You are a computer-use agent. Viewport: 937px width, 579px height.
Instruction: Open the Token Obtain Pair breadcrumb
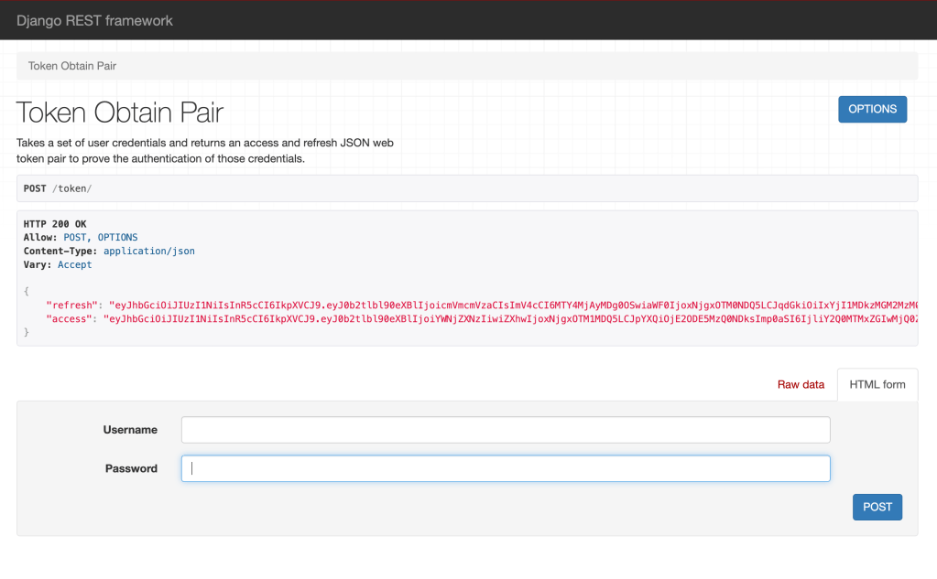tap(72, 66)
